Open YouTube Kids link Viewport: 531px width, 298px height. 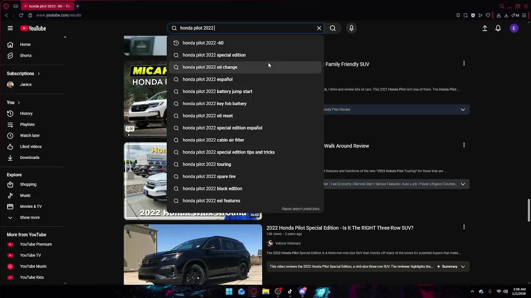[x=32, y=277]
